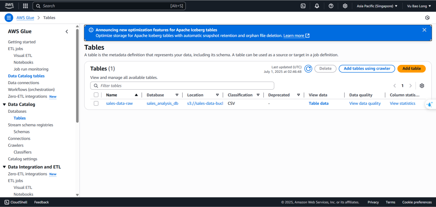Click Feedback in the footer
436x207 pixels.
point(42,202)
